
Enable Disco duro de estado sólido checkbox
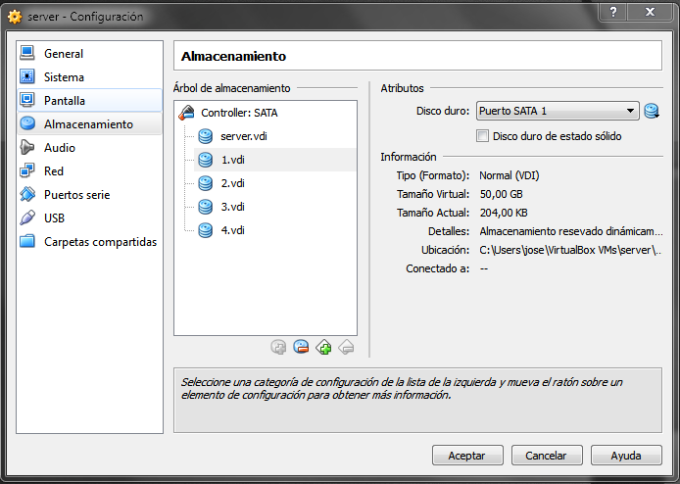pos(482,136)
